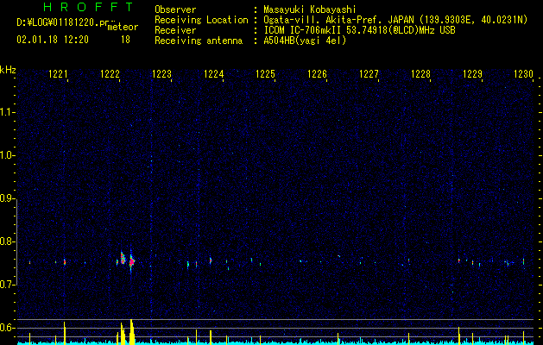The height and width of the screenshot is (345, 543).
Task: Click the 0.6 kHz frequency label
Action: [x=7, y=328]
